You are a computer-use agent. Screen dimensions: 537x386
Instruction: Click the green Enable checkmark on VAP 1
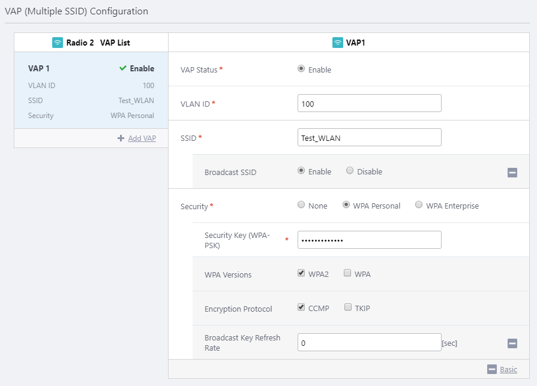[123, 68]
